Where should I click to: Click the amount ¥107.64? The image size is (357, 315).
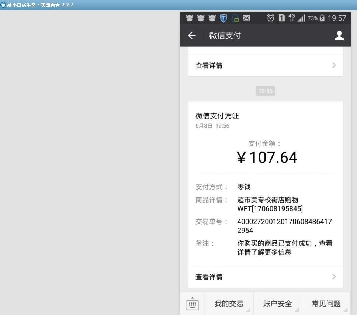[x=267, y=157]
